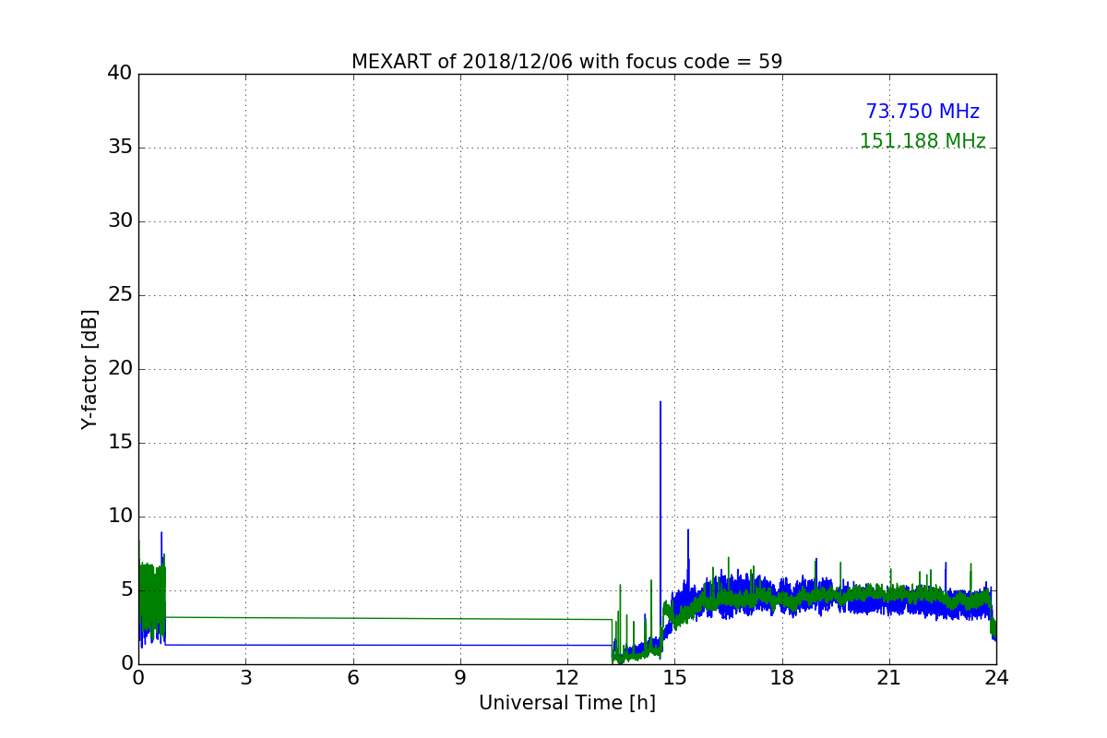Select the 73.750 MHz legend label
This screenshot has height=738, width=1107.
pyautogui.click(x=922, y=112)
